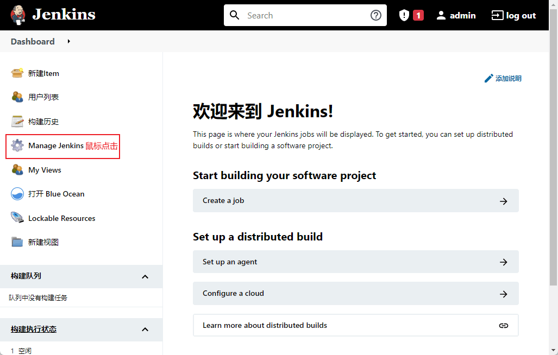Focus the Search input field
The width and height of the screenshot is (558, 355).
[305, 15]
